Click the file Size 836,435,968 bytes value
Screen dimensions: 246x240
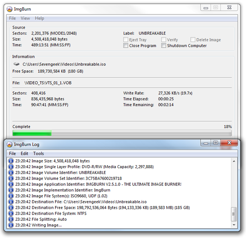tap(48, 99)
